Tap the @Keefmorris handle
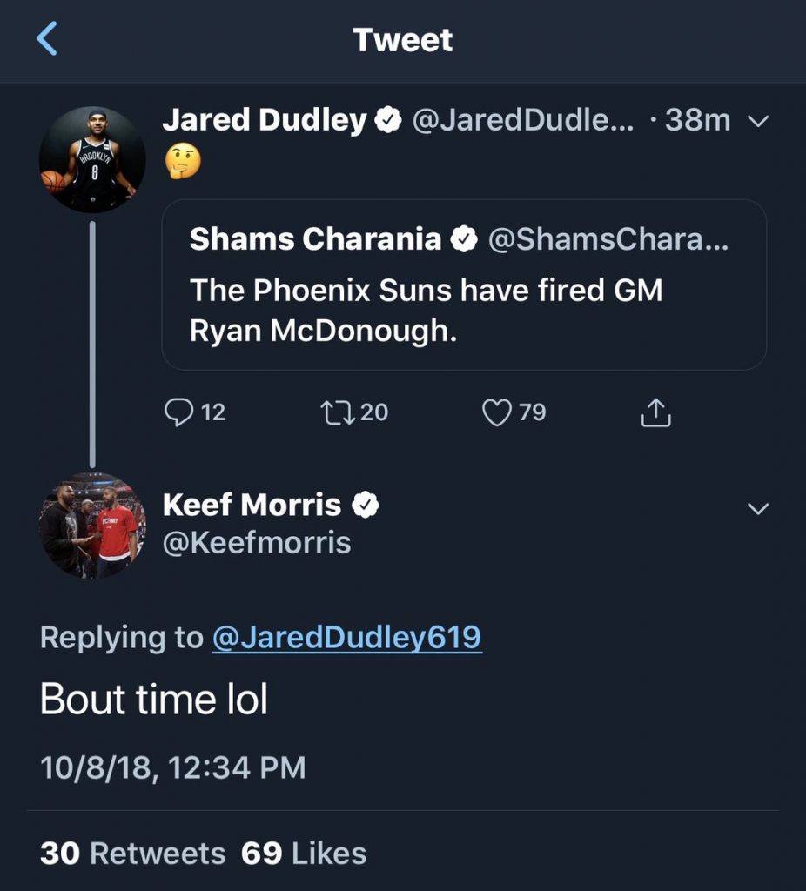 (x=257, y=543)
